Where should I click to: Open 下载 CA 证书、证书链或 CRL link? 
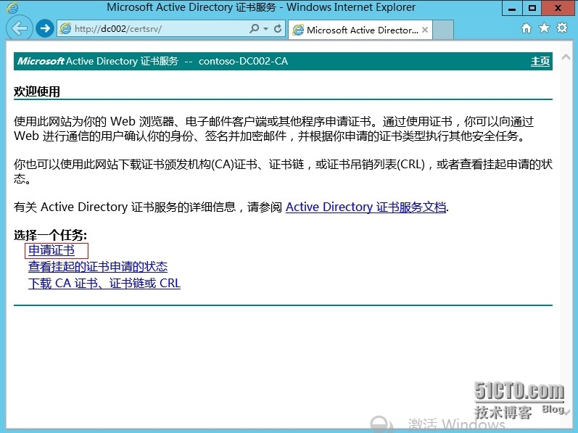104,283
